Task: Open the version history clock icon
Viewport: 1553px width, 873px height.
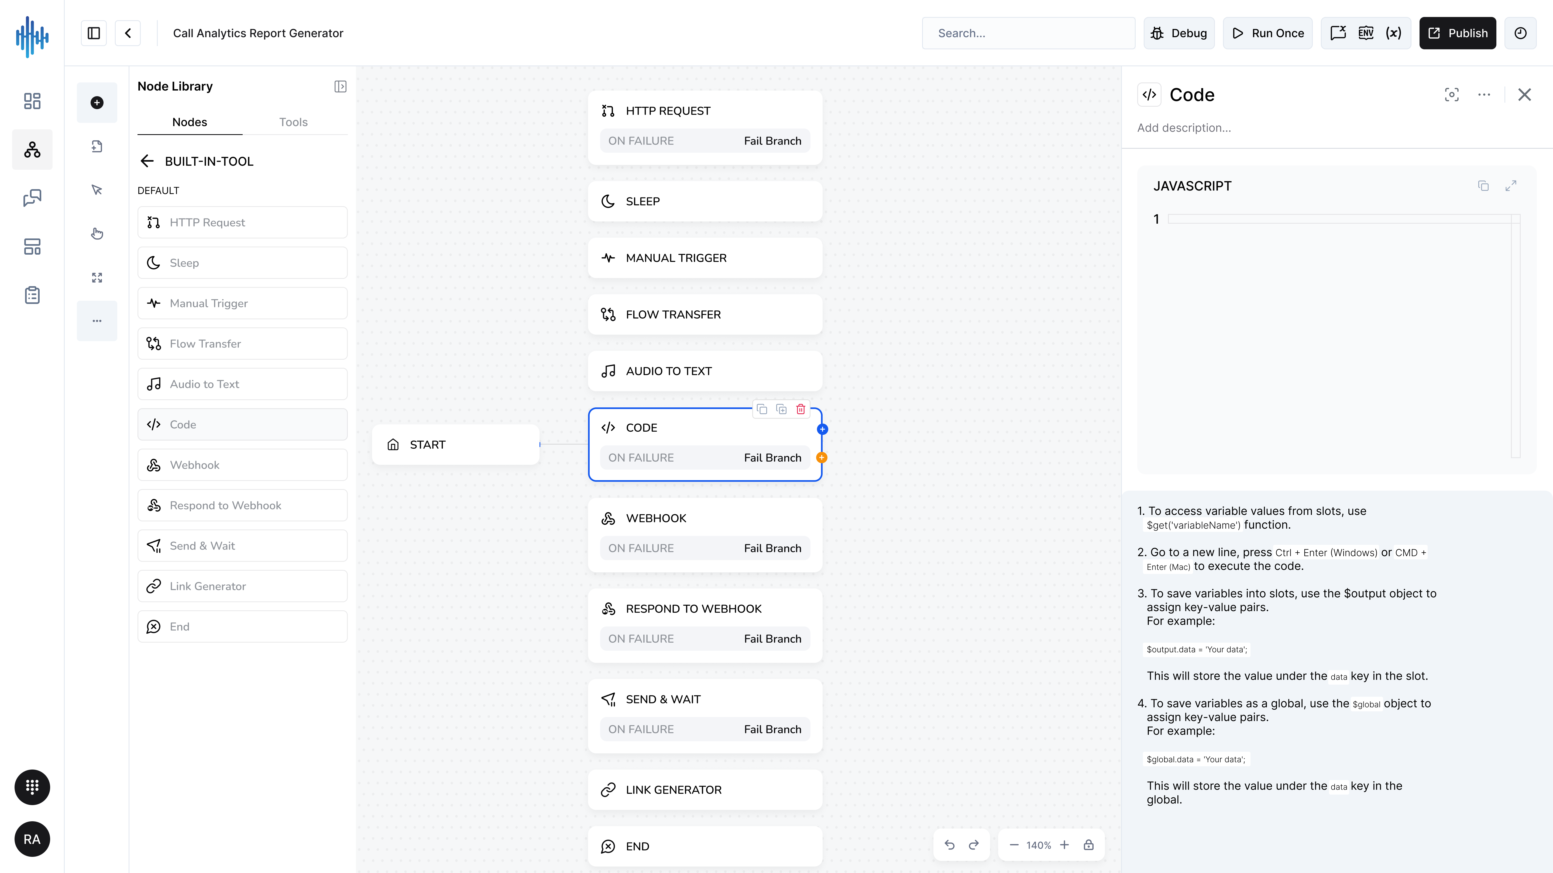Action: pos(1520,33)
